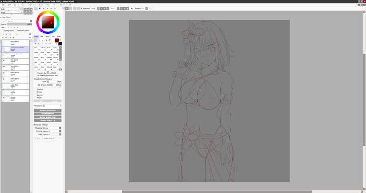Select the Zoom magnifier tool
Viewport: 366px width, 193px height.
[x=39, y=43]
